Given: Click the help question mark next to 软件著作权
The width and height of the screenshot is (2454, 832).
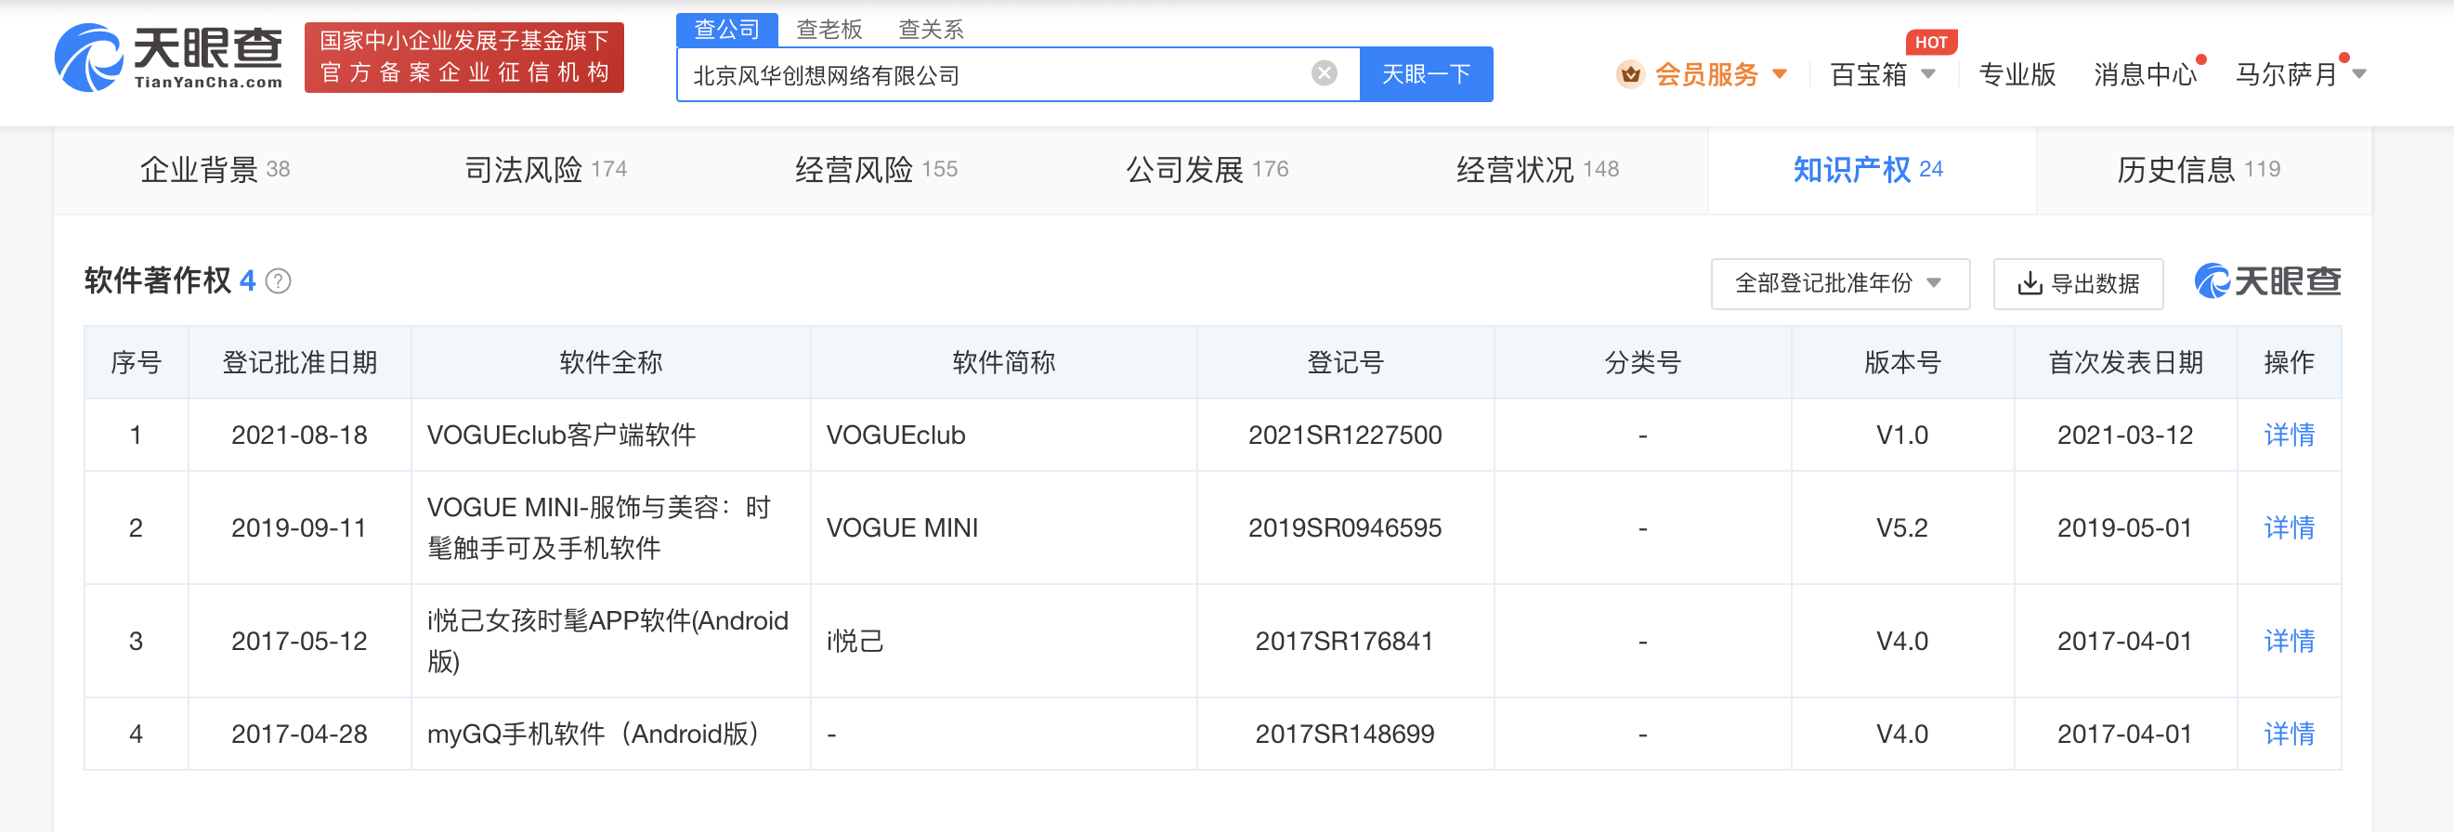Looking at the screenshot, I should (278, 280).
